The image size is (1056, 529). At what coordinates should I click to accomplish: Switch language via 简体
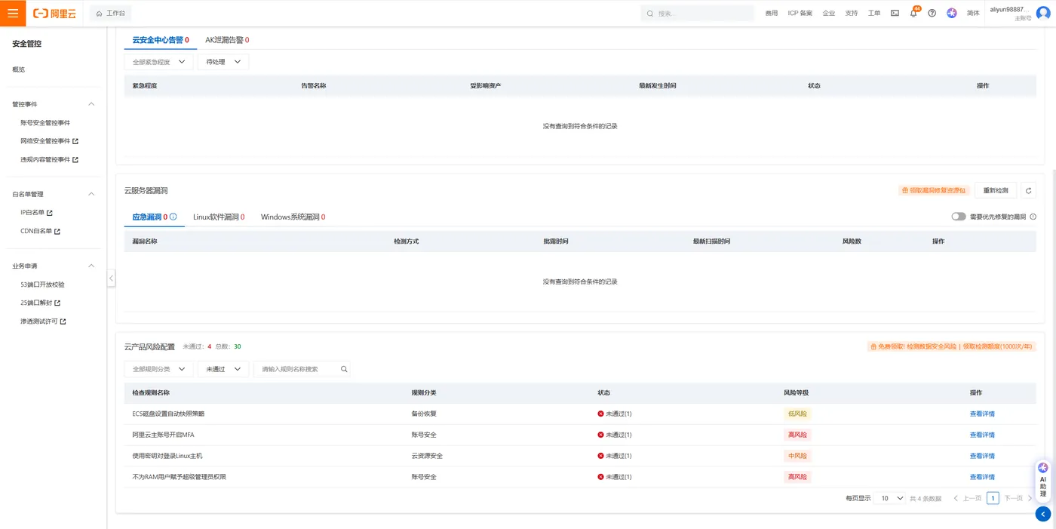point(973,14)
